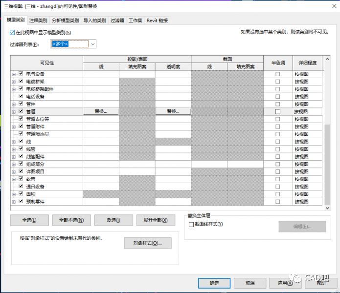Click the 应用 button
Viewport: 340px width, 293px height.
tap(285, 283)
